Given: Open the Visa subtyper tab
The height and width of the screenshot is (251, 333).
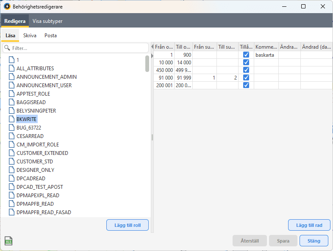Looking at the screenshot, I should click(47, 21).
